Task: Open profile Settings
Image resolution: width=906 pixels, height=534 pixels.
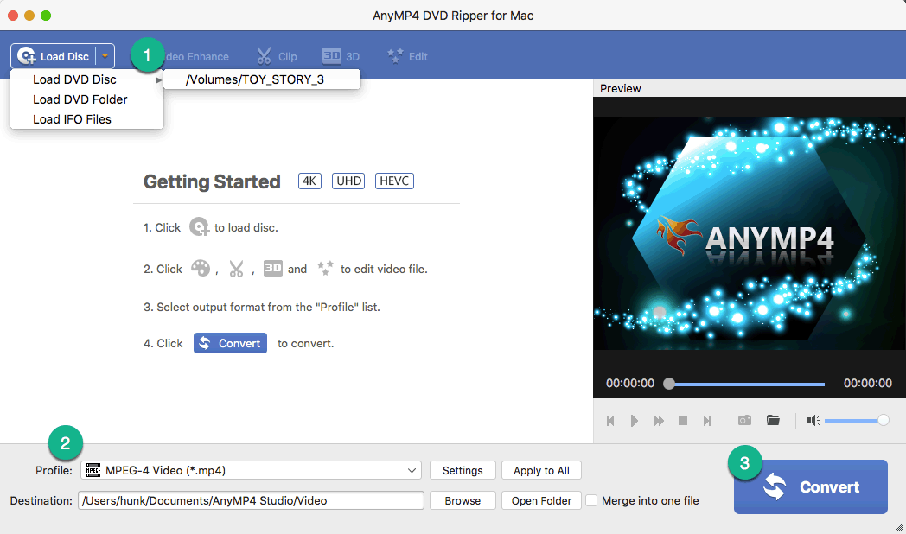Action: pyautogui.click(x=463, y=471)
